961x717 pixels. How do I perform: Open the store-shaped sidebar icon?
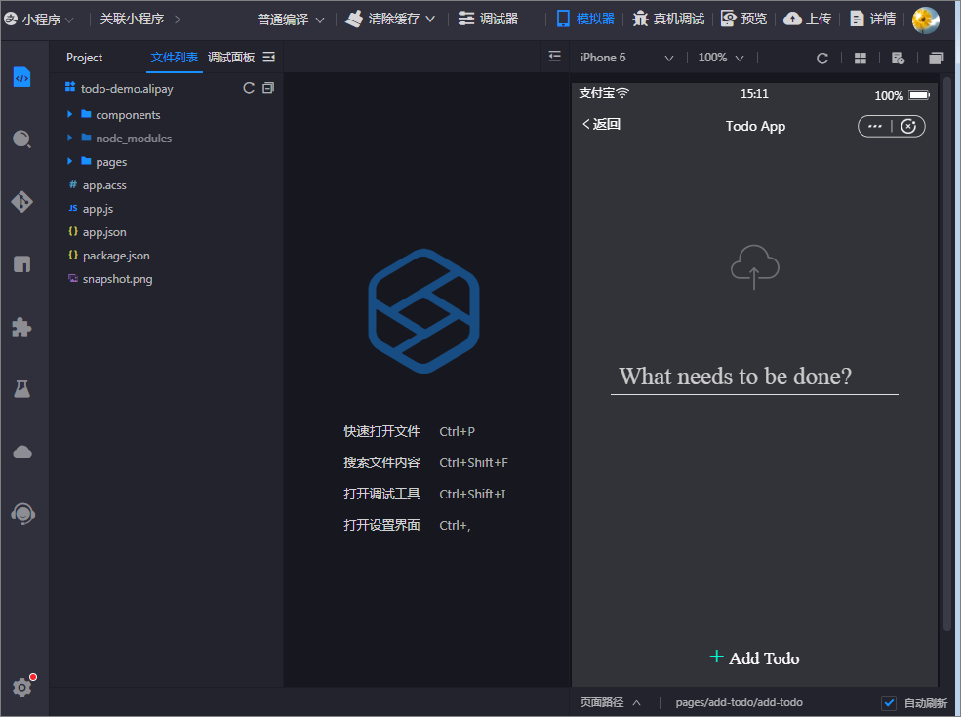22,264
